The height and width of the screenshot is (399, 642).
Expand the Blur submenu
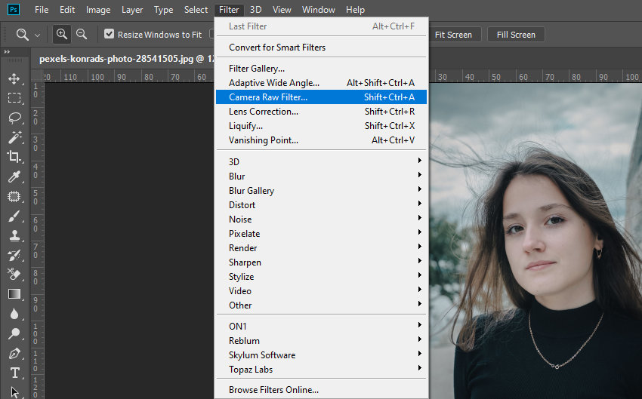[322, 176]
